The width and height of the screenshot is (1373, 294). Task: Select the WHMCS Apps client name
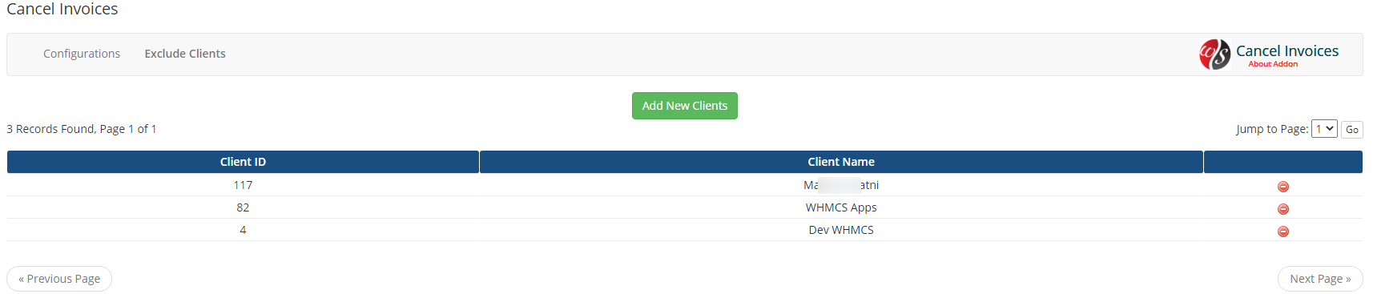pos(841,207)
